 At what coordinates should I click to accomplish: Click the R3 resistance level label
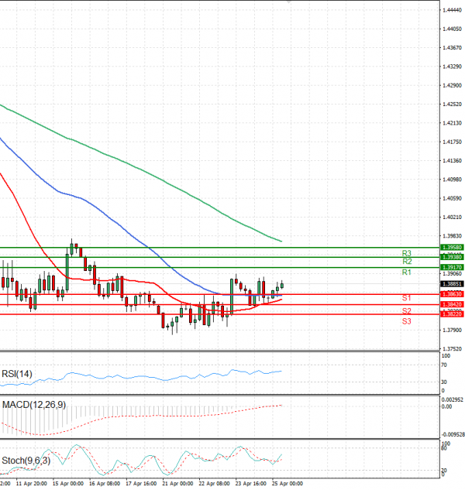(x=406, y=253)
